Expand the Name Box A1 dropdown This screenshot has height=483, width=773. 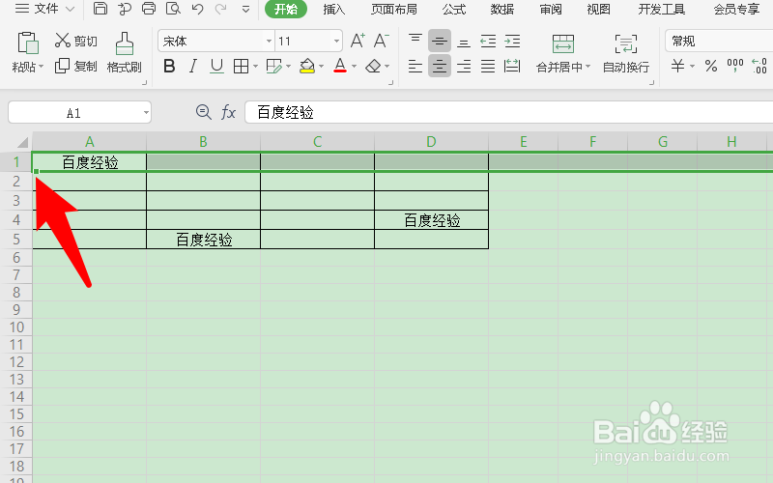[146, 113]
